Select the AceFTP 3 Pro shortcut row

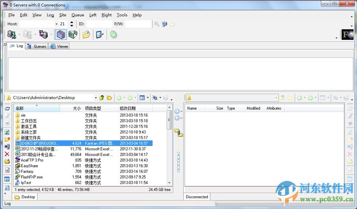pyautogui.click(x=83, y=160)
